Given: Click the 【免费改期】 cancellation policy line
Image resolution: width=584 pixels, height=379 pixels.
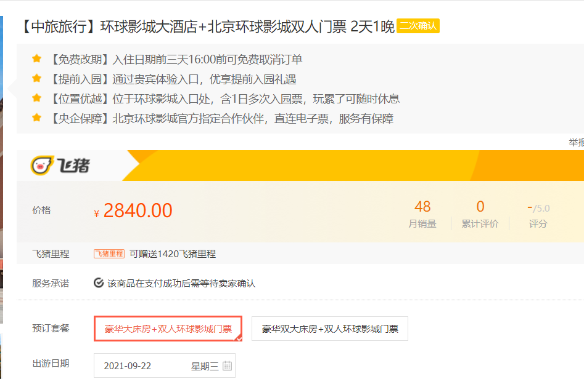Looking at the screenshot, I should (175, 60).
